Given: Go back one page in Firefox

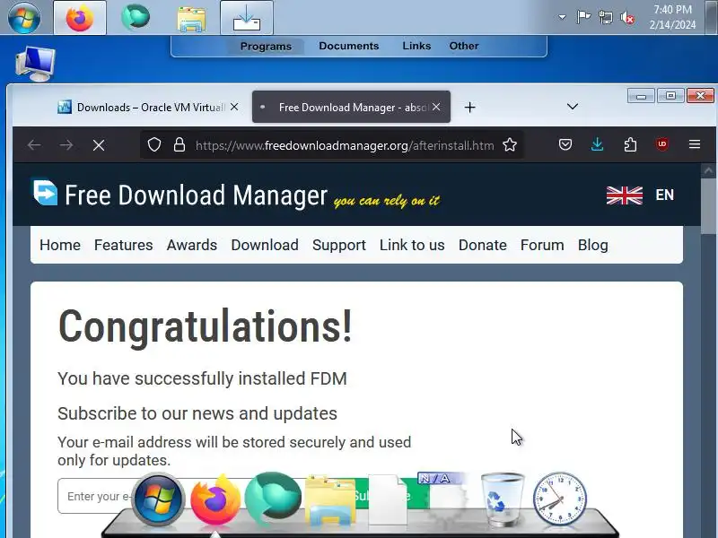Looking at the screenshot, I should 34,145.
